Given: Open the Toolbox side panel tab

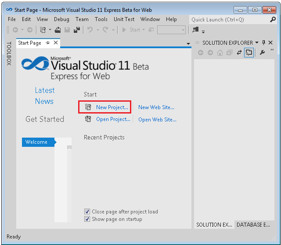Looking at the screenshot, I should click(9, 53).
